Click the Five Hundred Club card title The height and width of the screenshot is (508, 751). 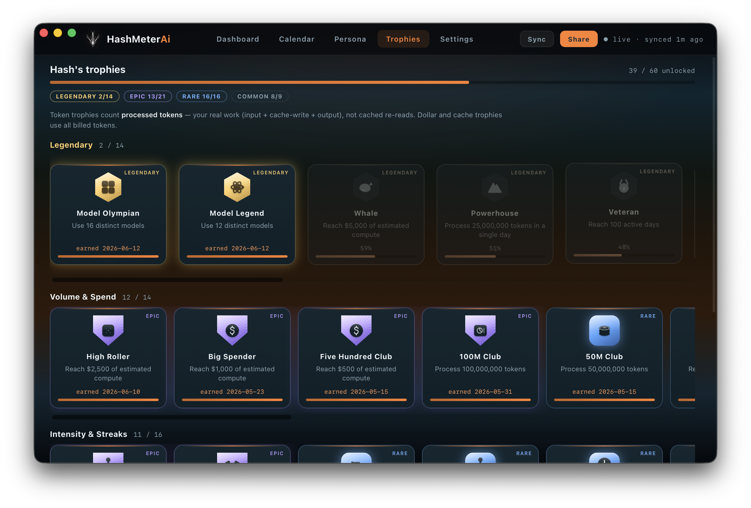coord(356,356)
